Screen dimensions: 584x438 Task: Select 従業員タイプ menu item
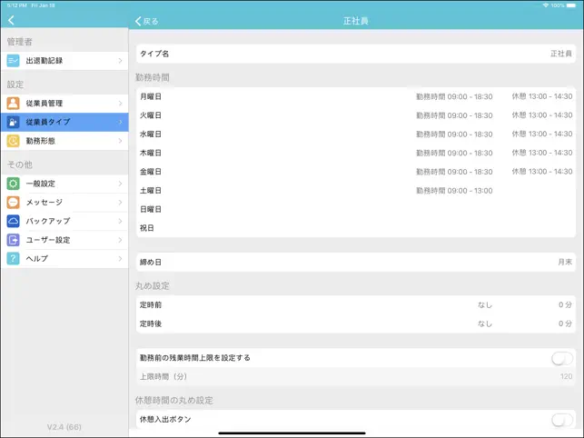64,122
